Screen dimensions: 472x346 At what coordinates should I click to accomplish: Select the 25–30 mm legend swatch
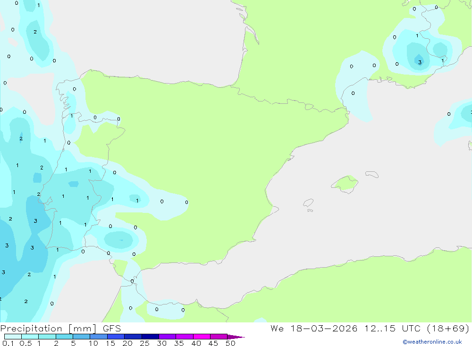coord(150,337)
